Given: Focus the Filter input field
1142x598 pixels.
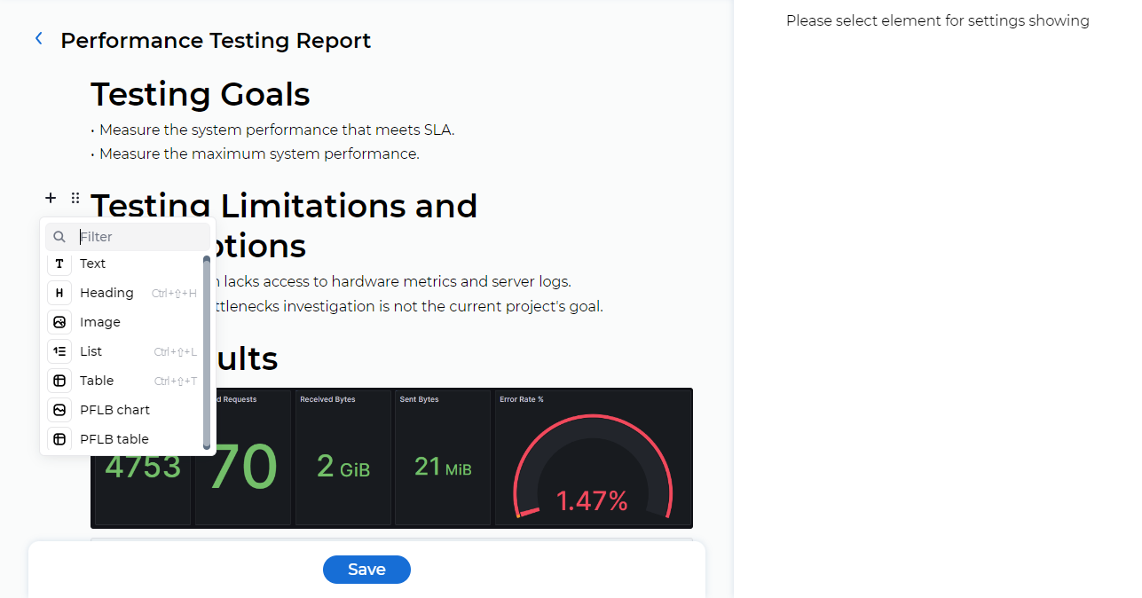Looking at the screenshot, I should [140, 237].
